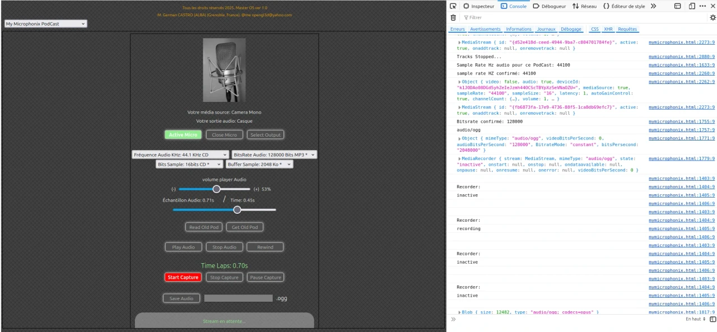This screenshot has width=717, height=332.
Task: Close the developer tools panel
Action: click(712, 6)
